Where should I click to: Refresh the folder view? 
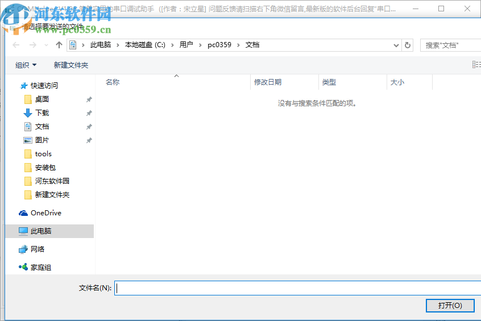pos(408,45)
